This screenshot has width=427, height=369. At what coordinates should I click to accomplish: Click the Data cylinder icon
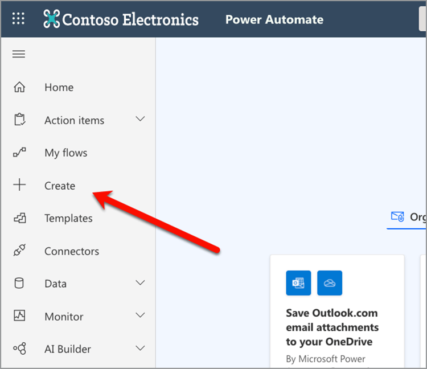coord(19,284)
